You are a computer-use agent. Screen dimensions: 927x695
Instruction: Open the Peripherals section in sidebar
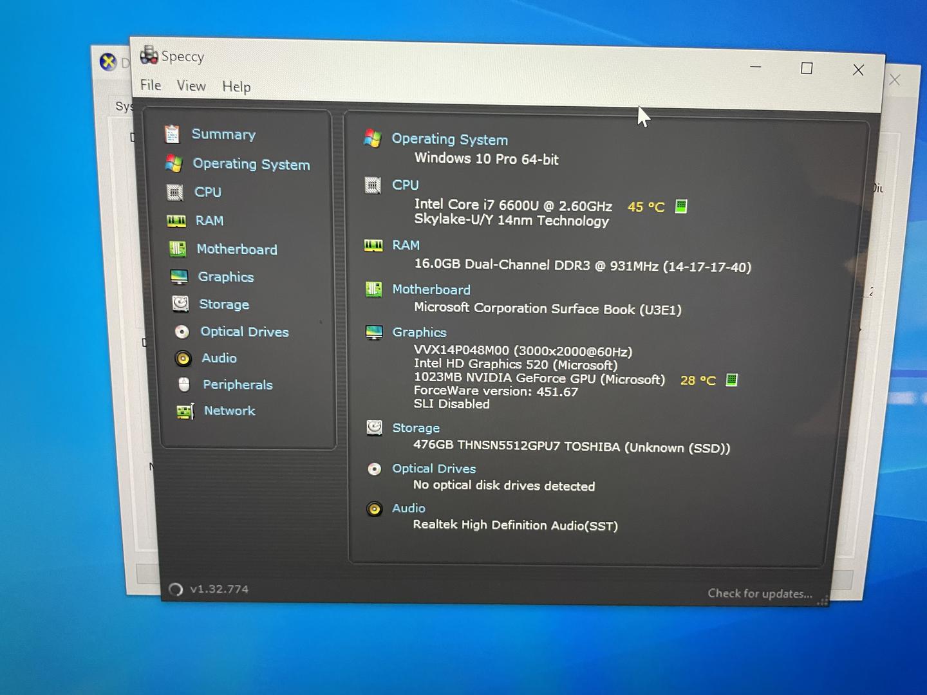tap(238, 385)
